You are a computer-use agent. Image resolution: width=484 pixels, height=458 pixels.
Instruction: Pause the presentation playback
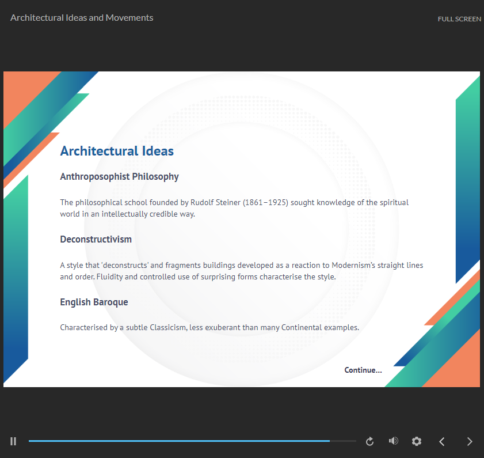coord(13,441)
